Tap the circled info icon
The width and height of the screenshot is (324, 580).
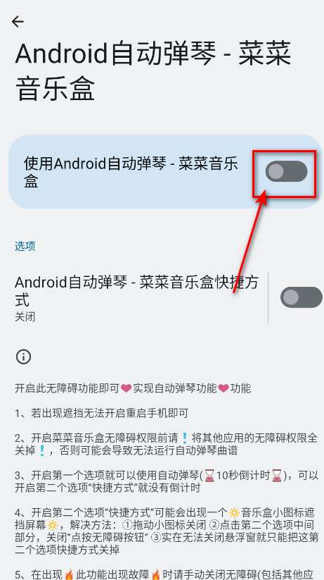[23, 357]
